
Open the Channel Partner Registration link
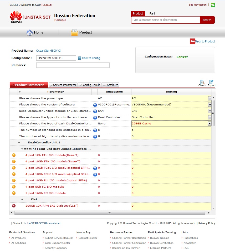pos(129,238)
